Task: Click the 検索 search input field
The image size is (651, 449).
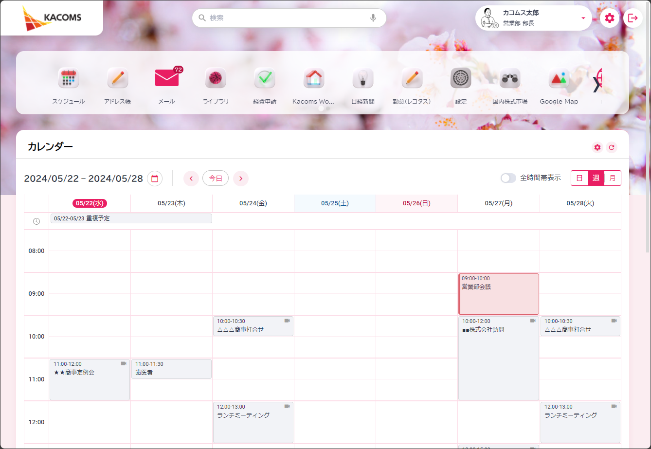Action: tap(287, 18)
